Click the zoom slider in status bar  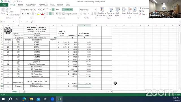click(166, 95)
